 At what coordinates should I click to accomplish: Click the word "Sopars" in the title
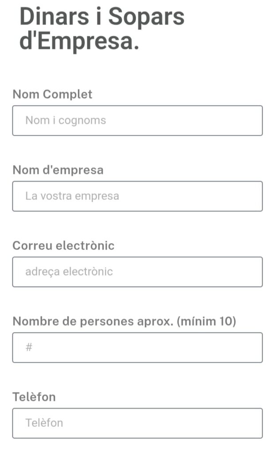click(146, 17)
